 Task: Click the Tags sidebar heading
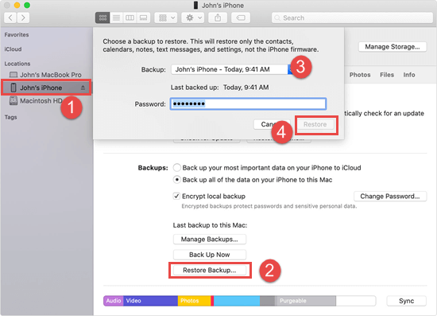(x=10, y=117)
